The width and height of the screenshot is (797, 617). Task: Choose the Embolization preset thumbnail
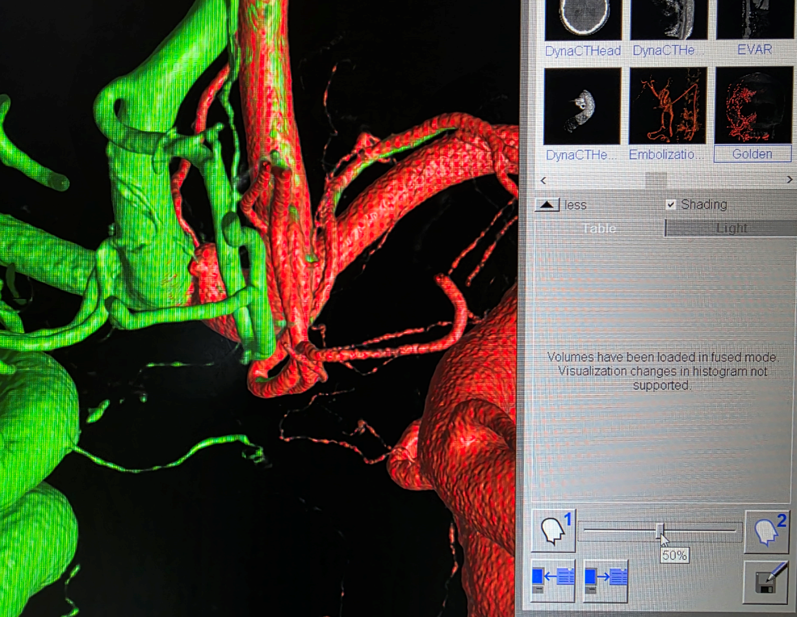point(667,106)
